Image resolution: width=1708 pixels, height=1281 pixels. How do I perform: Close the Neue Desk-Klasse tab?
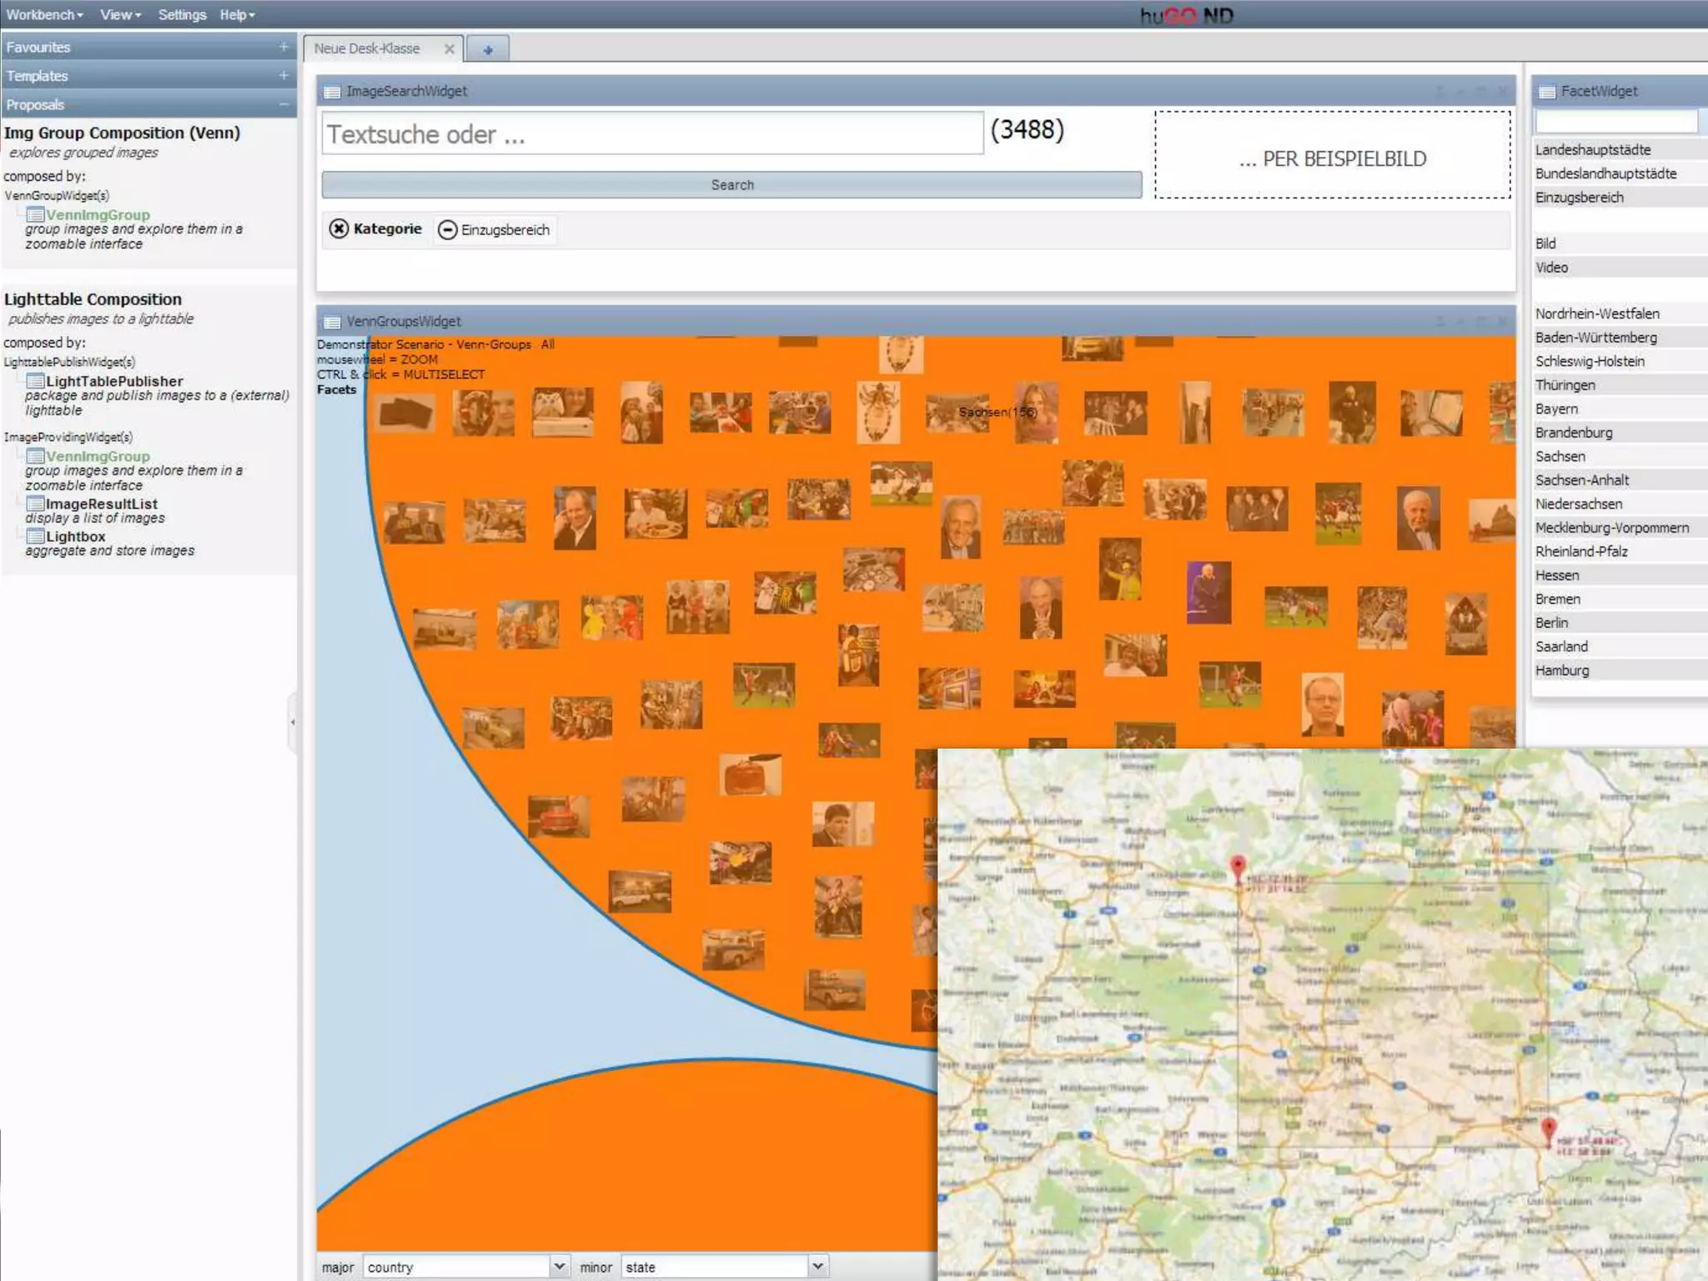point(450,49)
